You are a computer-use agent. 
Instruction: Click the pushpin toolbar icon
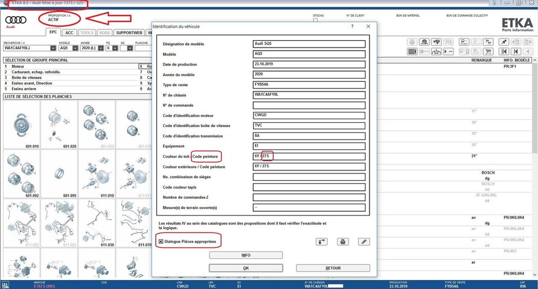coord(504,42)
